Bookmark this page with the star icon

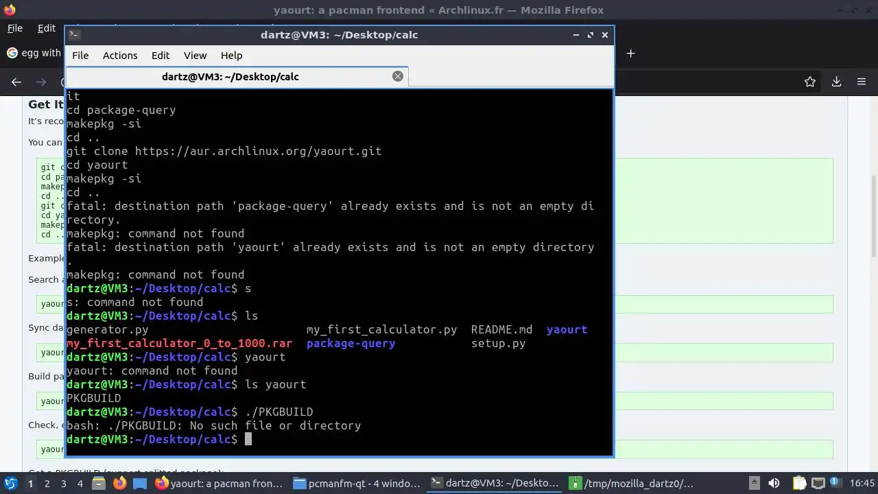click(x=810, y=82)
